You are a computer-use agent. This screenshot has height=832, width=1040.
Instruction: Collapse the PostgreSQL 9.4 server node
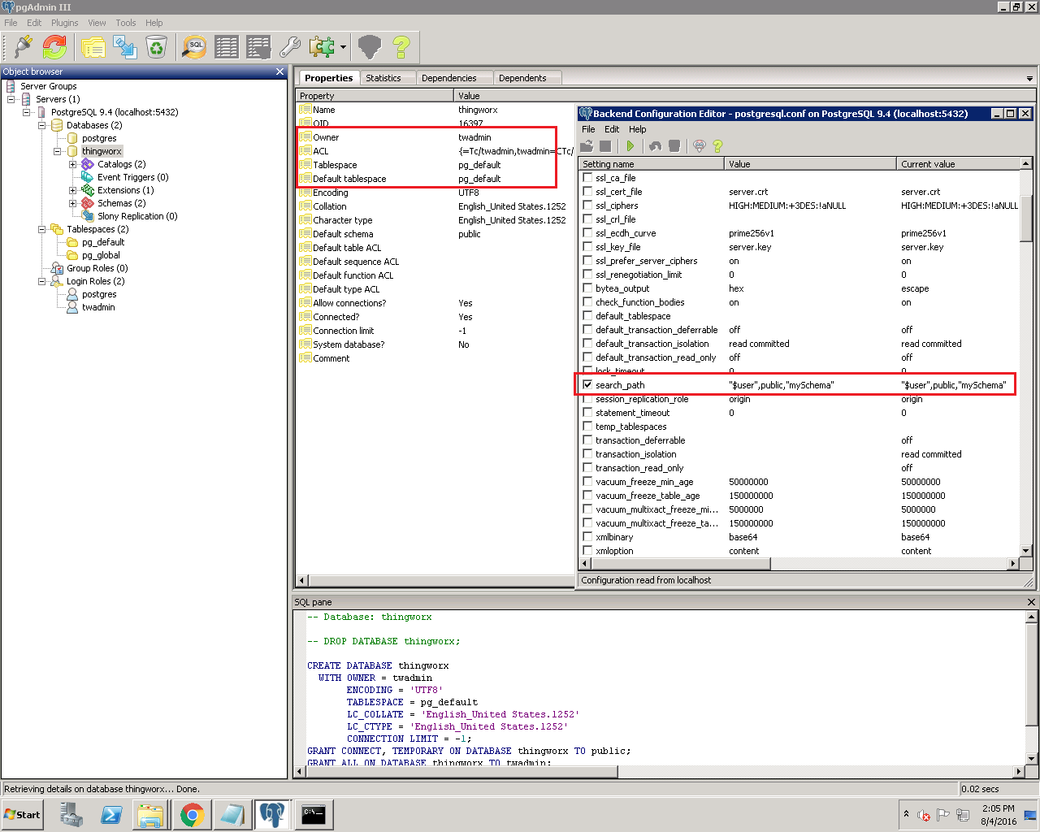click(26, 112)
